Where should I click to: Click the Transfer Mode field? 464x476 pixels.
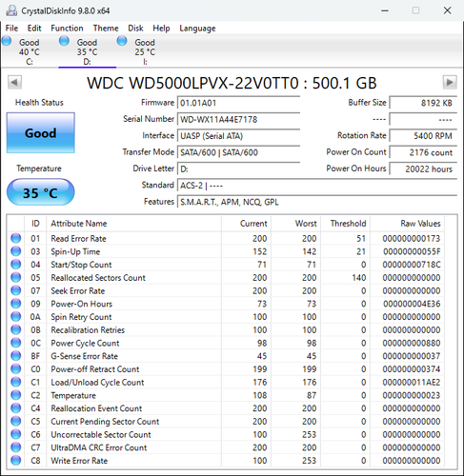pyautogui.click(x=238, y=152)
